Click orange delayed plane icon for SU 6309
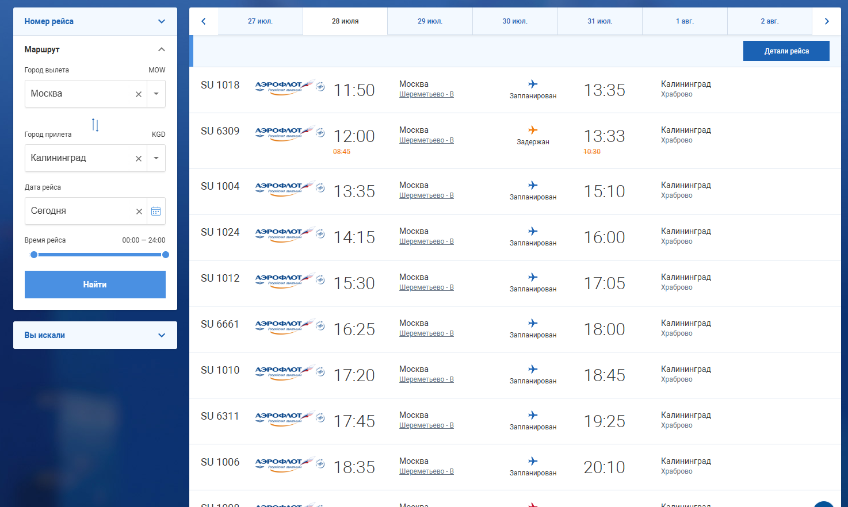 click(x=533, y=130)
